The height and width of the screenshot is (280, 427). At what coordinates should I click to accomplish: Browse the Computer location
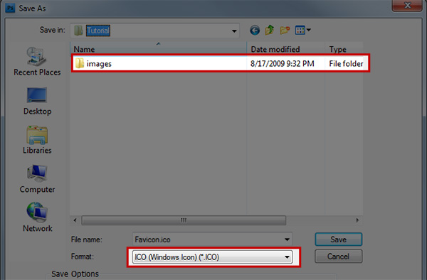[37, 179]
